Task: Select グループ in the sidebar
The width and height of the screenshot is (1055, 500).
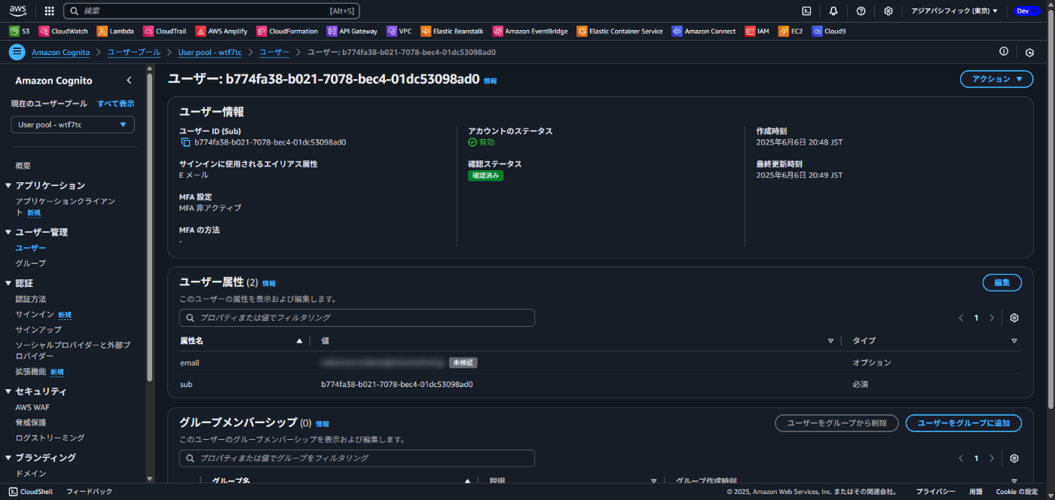Action: pos(31,264)
